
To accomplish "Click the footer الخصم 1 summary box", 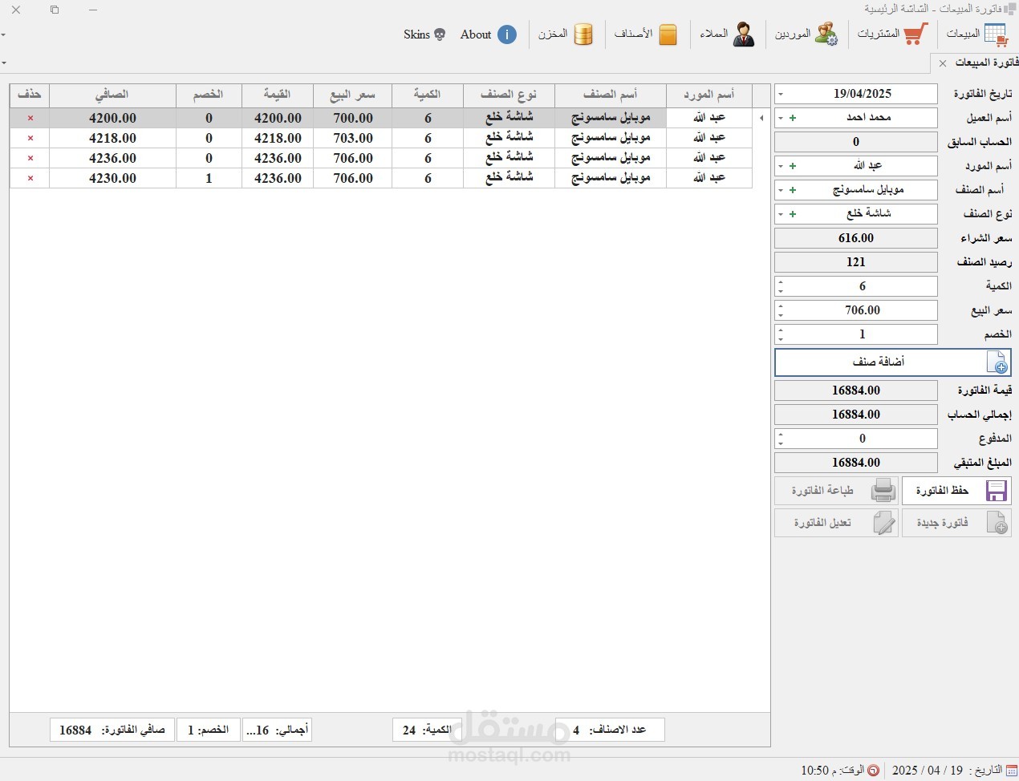I will tap(209, 730).
